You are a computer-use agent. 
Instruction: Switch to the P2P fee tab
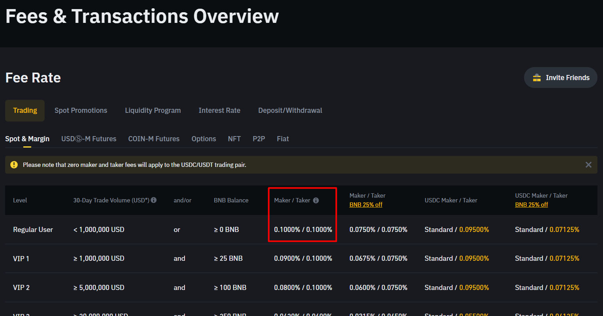click(x=259, y=139)
